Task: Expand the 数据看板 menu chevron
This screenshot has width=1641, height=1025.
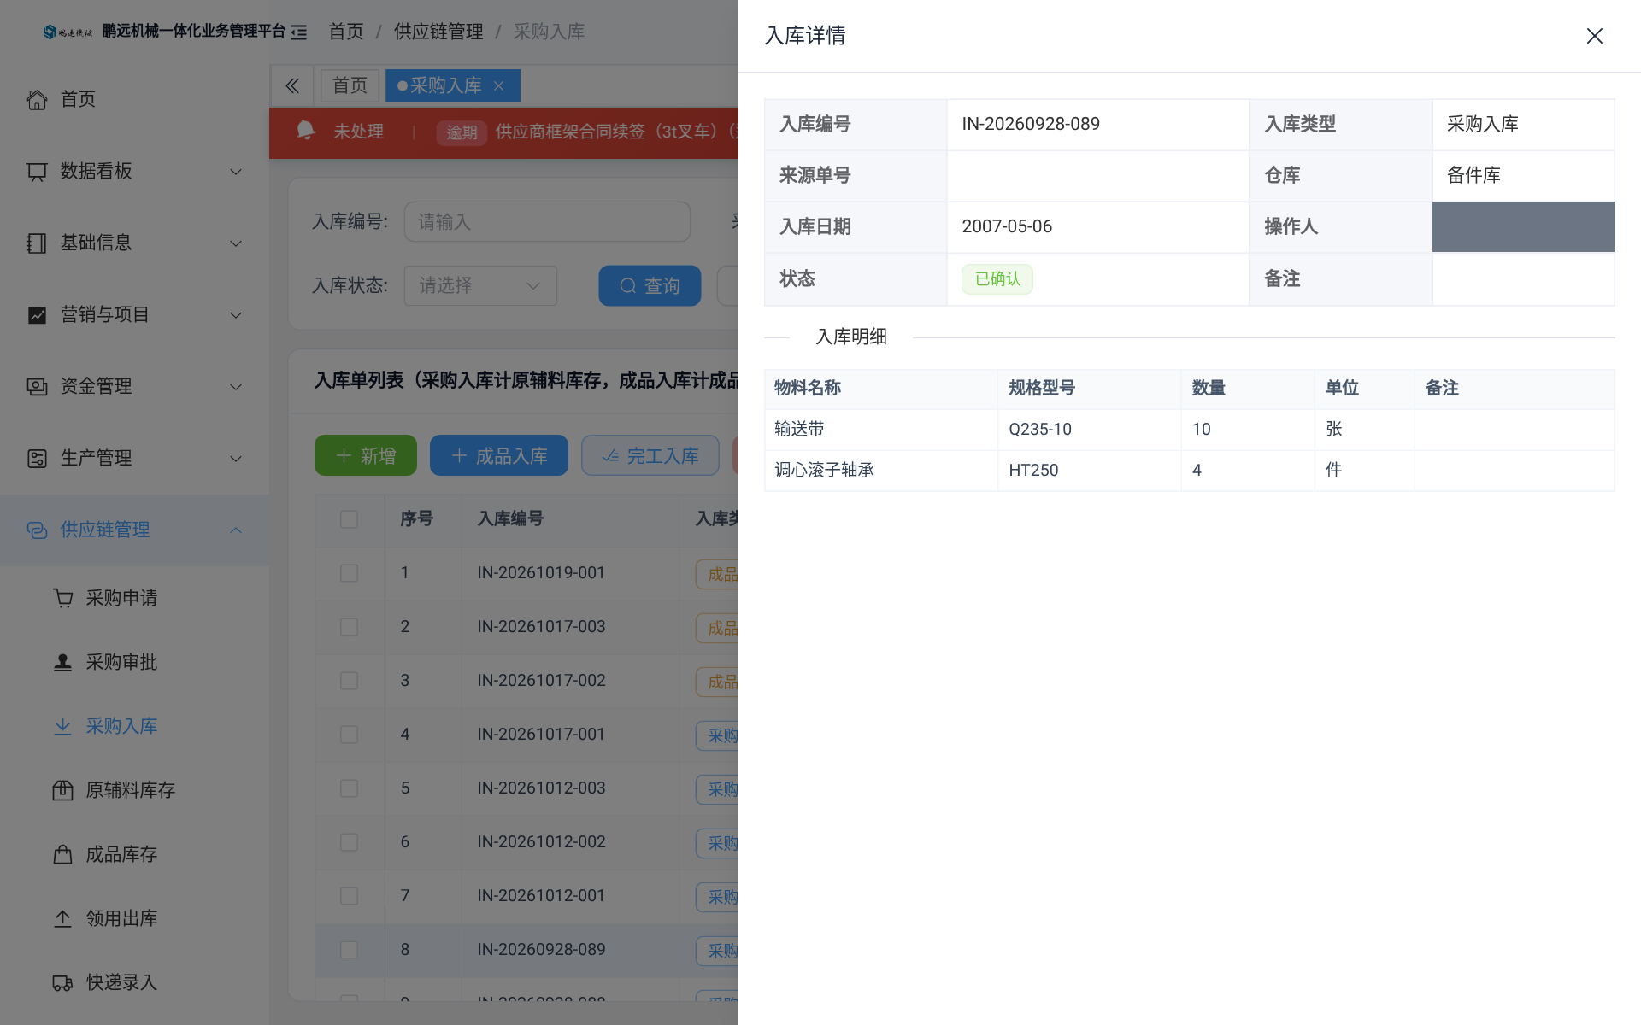Action: click(x=236, y=172)
